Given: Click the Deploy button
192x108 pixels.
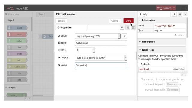Looking at the screenshot, I should click(x=164, y=8).
